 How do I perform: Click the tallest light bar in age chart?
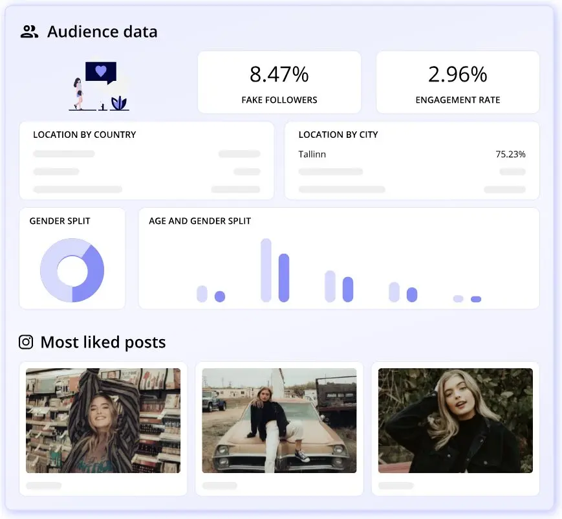[x=266, y=270]
